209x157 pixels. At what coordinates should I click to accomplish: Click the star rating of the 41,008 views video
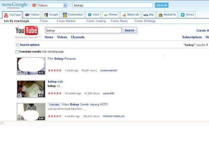[x=55, y=93]
